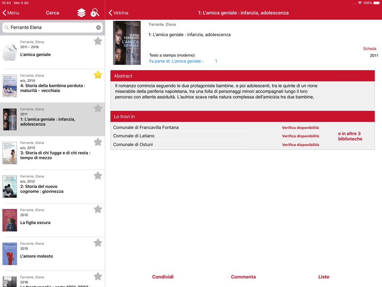Tap Condividi to share the book
Screen dimensions: 382x287
[163, 277]
